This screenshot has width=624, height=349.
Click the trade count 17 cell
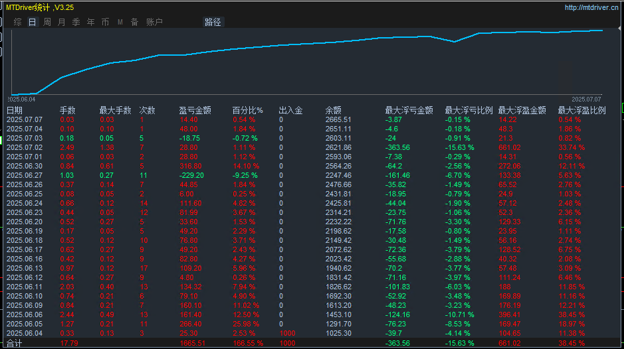coord(144,268)
